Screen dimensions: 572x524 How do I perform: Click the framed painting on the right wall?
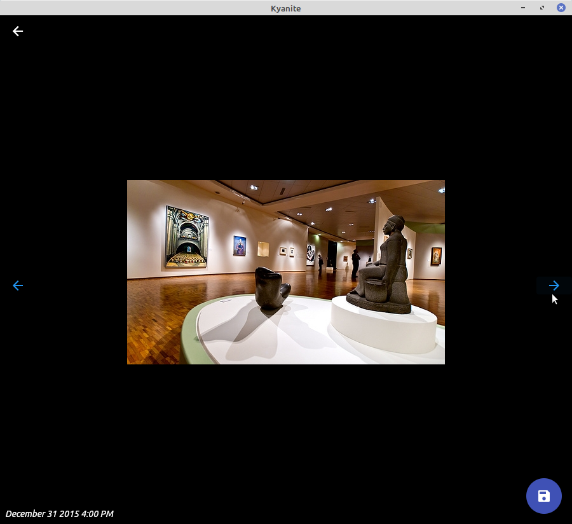pos(436,256)
